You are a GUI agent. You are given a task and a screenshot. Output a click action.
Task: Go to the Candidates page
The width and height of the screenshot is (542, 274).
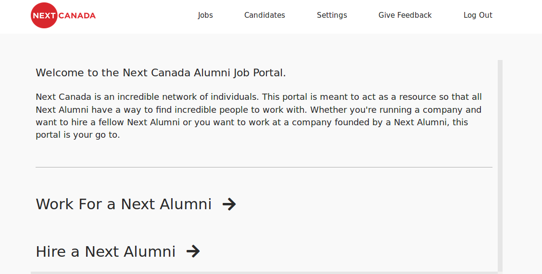pos(265,15)
